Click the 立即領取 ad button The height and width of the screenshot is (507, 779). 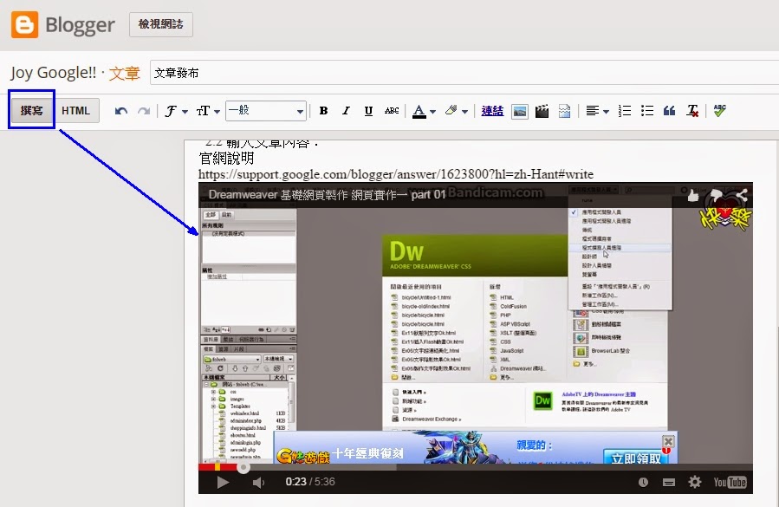click(x=636, y=458)
